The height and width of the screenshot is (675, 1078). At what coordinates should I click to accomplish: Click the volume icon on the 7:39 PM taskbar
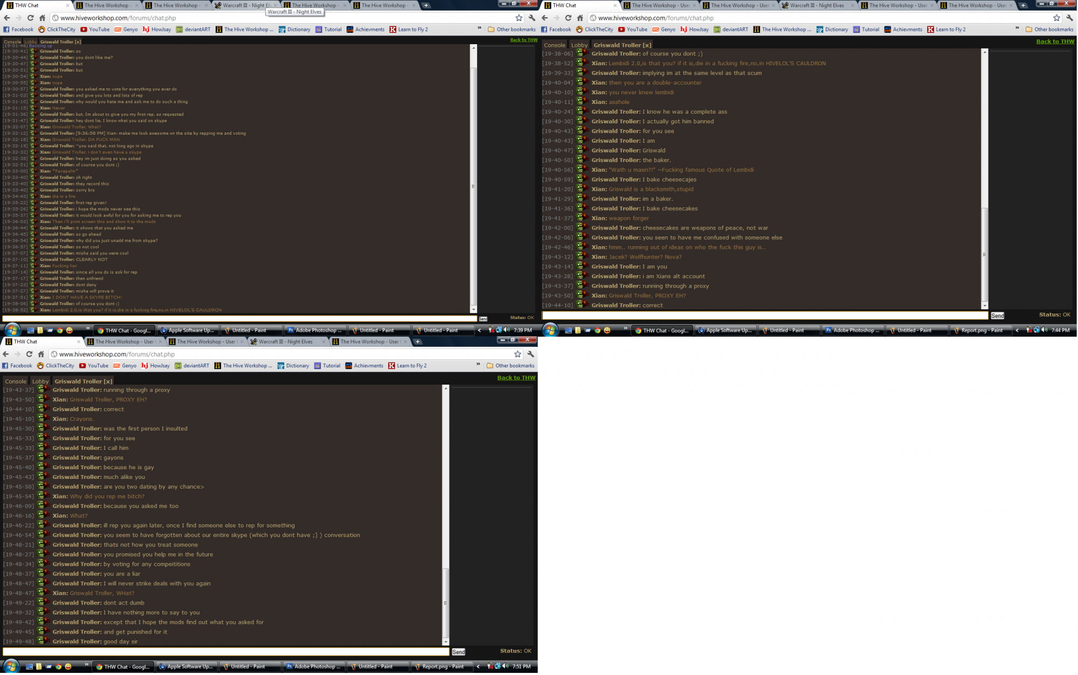pyautogui.click(x=507, y=330)
